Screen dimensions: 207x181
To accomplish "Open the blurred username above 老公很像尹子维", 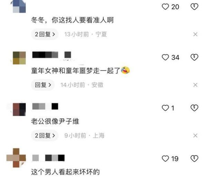I will pos(45,106).
